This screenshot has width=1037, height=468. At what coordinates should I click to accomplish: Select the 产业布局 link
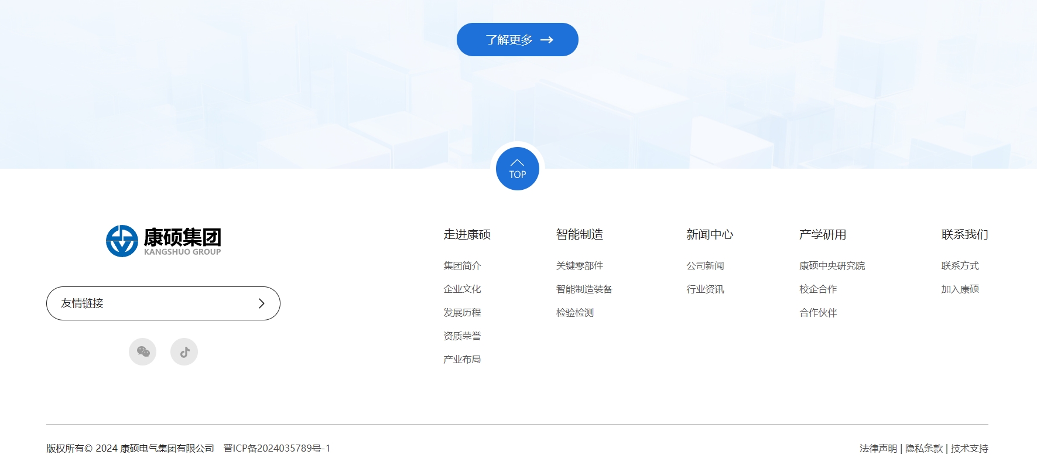coord(462,360)
